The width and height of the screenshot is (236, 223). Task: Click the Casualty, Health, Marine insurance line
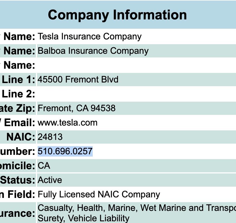(x=137, y=208)
